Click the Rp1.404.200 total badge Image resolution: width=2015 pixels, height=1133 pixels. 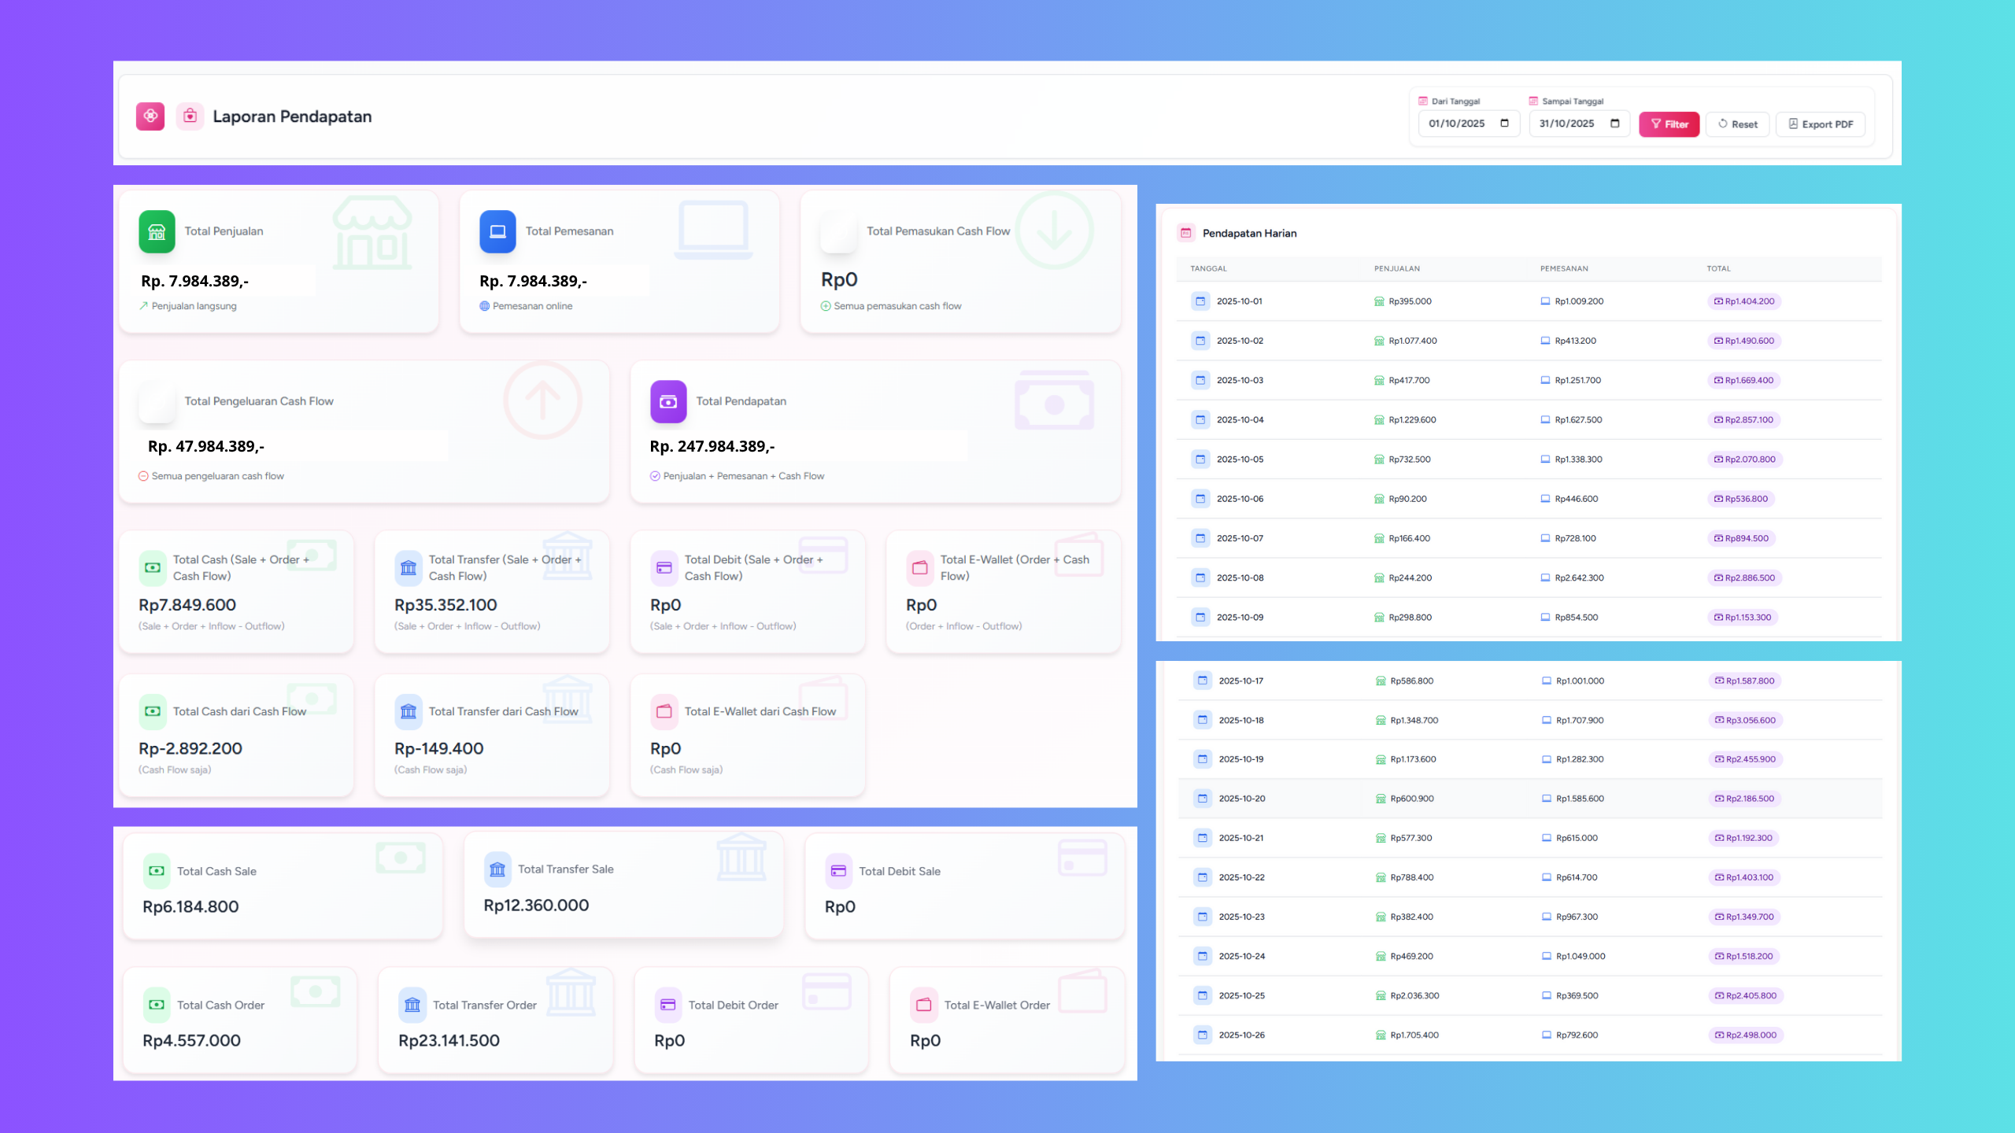1743,301
